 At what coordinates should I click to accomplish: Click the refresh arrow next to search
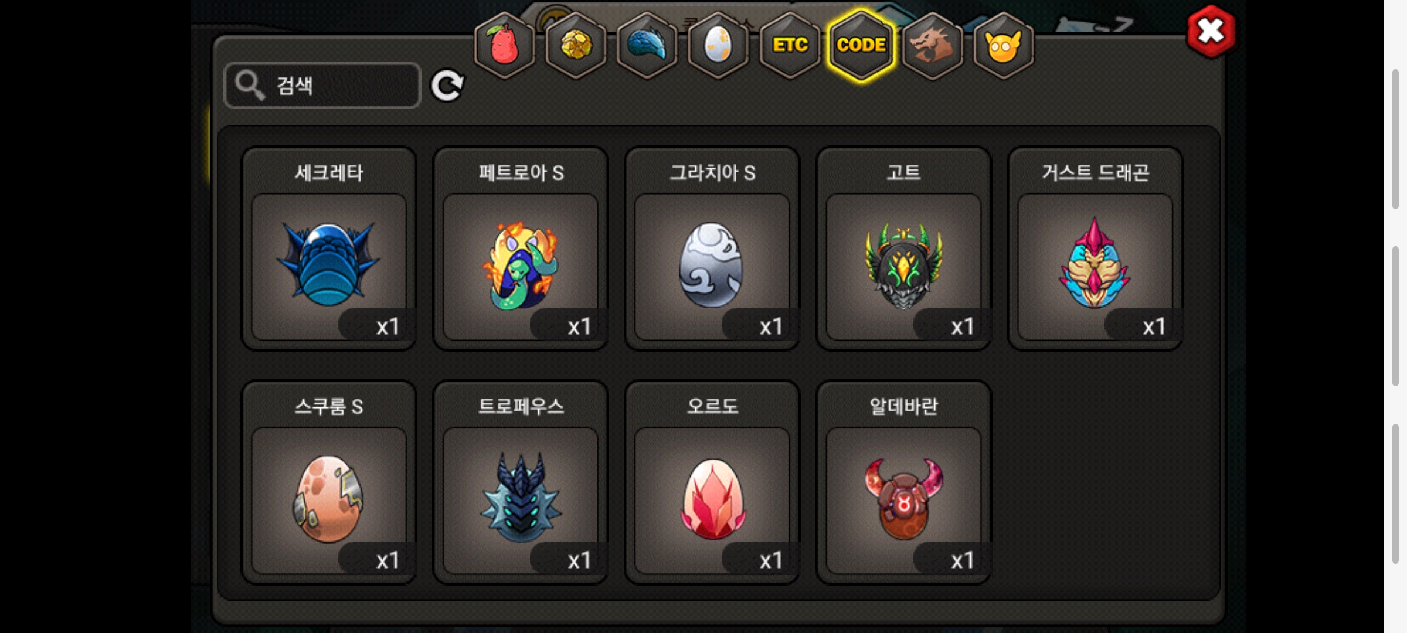[447, 86]
